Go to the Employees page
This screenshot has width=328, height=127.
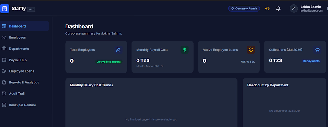pyautogui.click(x=24, y=38)
